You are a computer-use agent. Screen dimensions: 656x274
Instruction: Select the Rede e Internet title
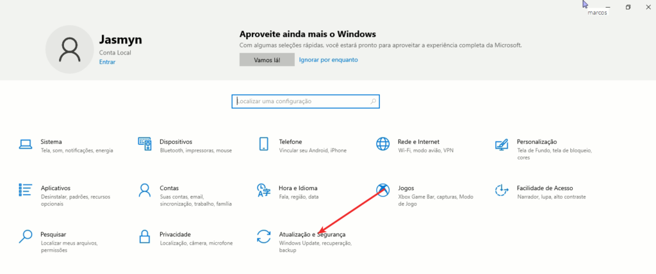418,142
